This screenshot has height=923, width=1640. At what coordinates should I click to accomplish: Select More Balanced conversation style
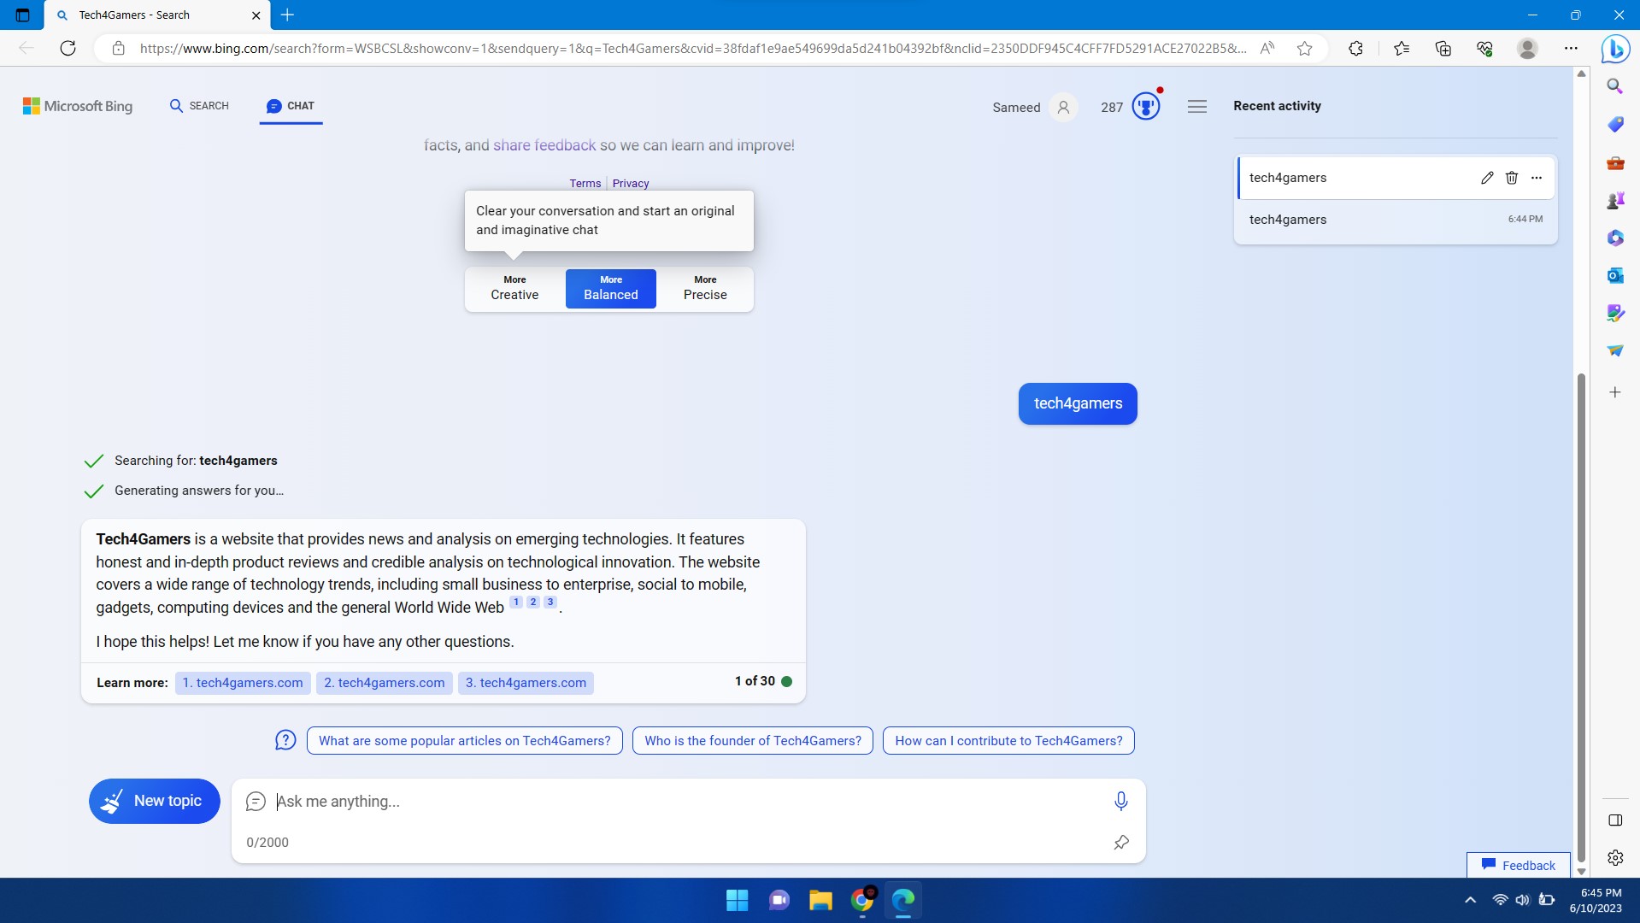point(610,288)
